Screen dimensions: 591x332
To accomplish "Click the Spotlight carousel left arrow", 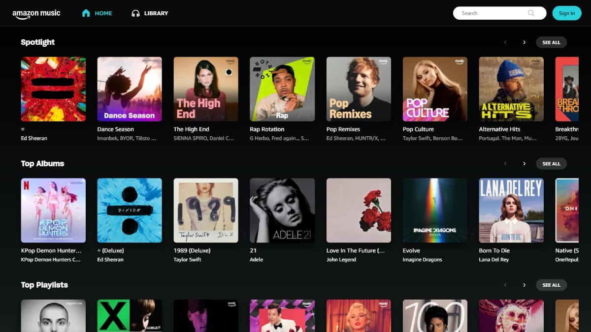I will pos(505,42).
